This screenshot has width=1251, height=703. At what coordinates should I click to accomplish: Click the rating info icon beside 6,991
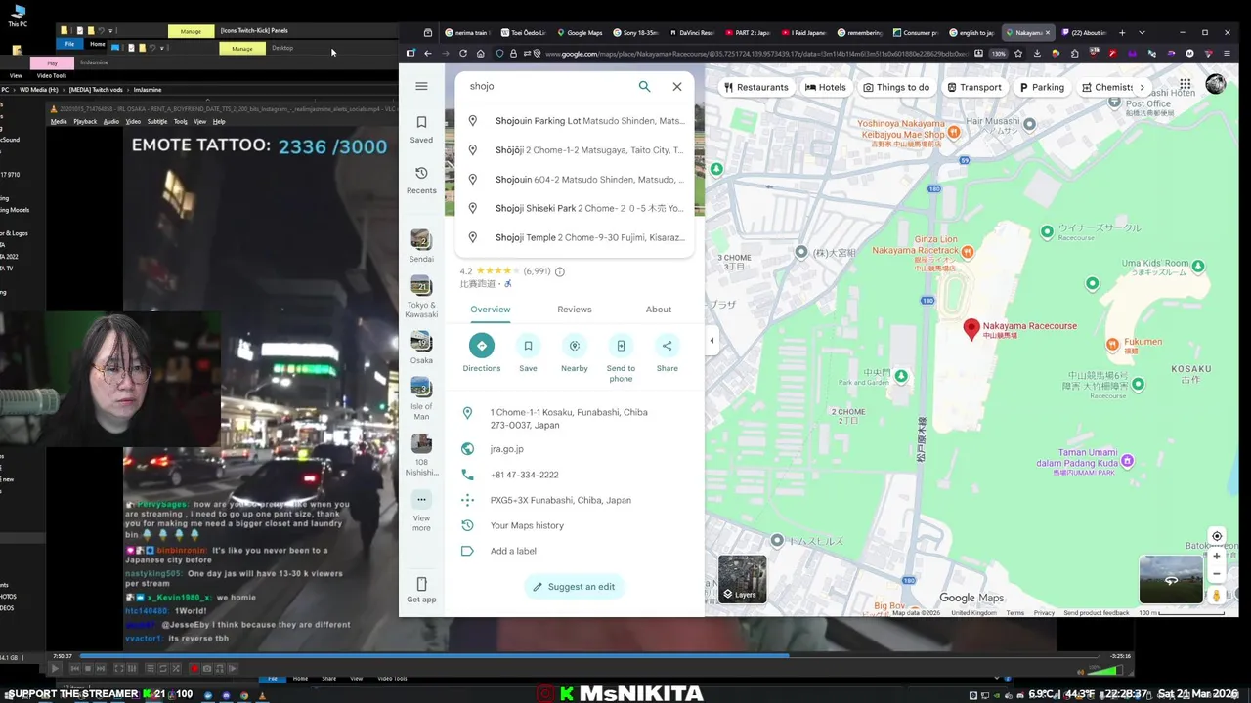pyautogui.click(x=559, y=271)
